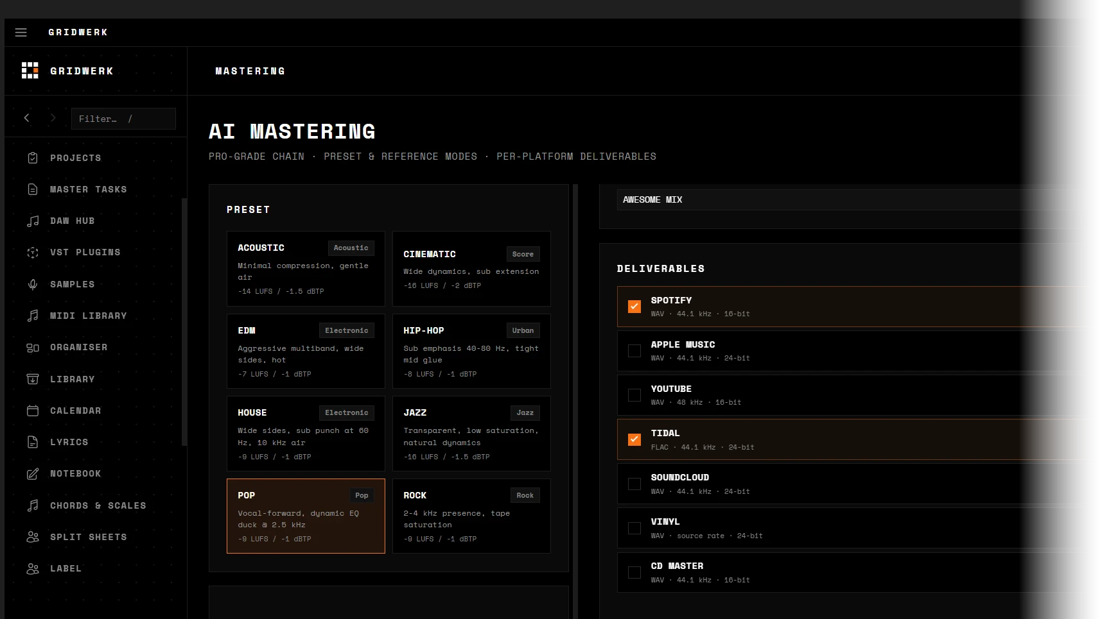
Task: Open the hamburger menu icon
Action: point(21,32)
